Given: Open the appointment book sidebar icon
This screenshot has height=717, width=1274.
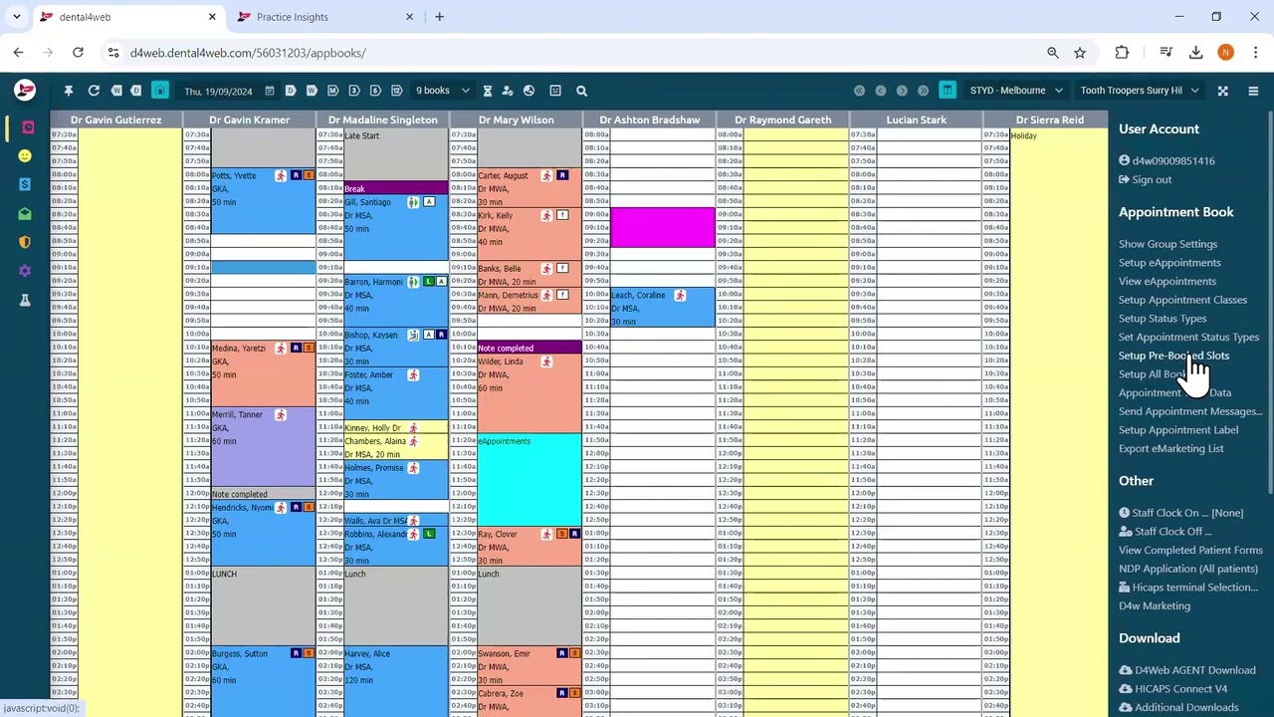Looking at the screenshot, I should coord(27,127).
